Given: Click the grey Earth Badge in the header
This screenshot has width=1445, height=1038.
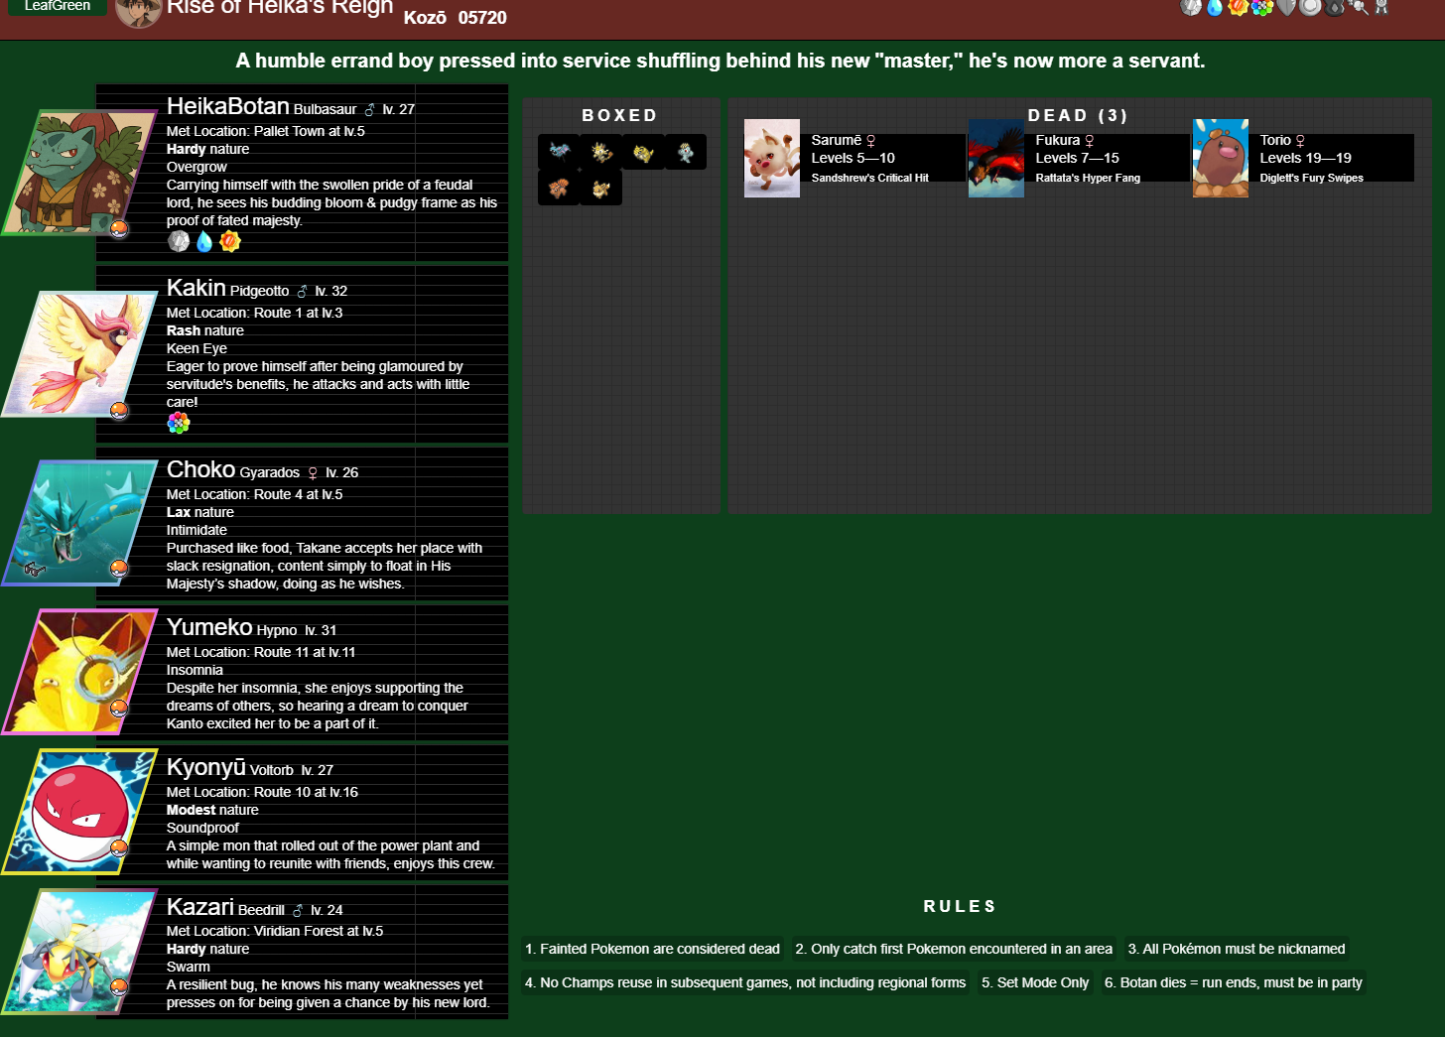Looking at the screenshot, I should (x=1358, y=7).
